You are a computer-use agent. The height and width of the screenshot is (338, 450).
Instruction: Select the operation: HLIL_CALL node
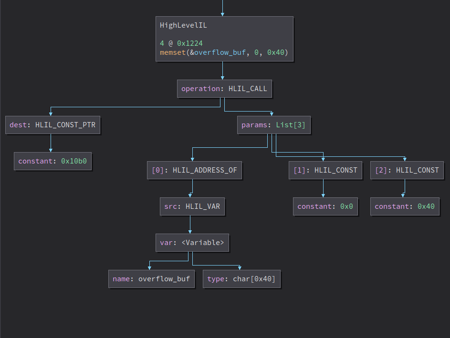point(224,89)
